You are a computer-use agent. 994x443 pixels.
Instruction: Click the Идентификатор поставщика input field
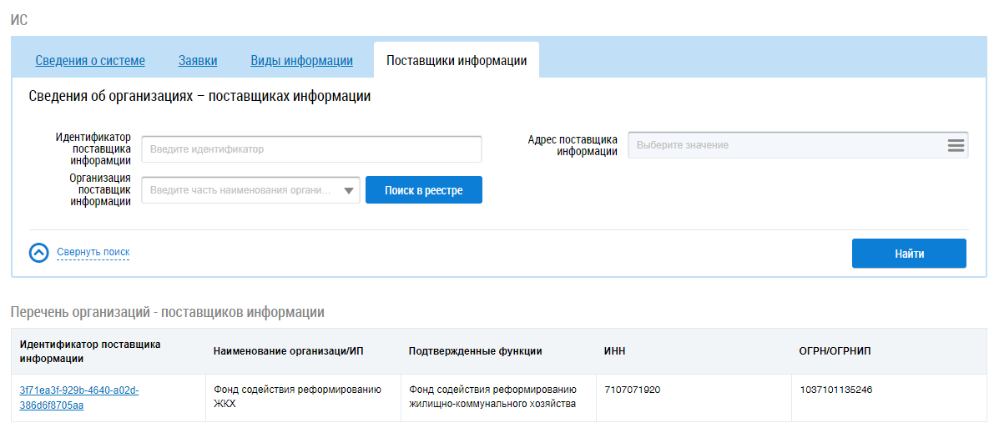point(311,149)
